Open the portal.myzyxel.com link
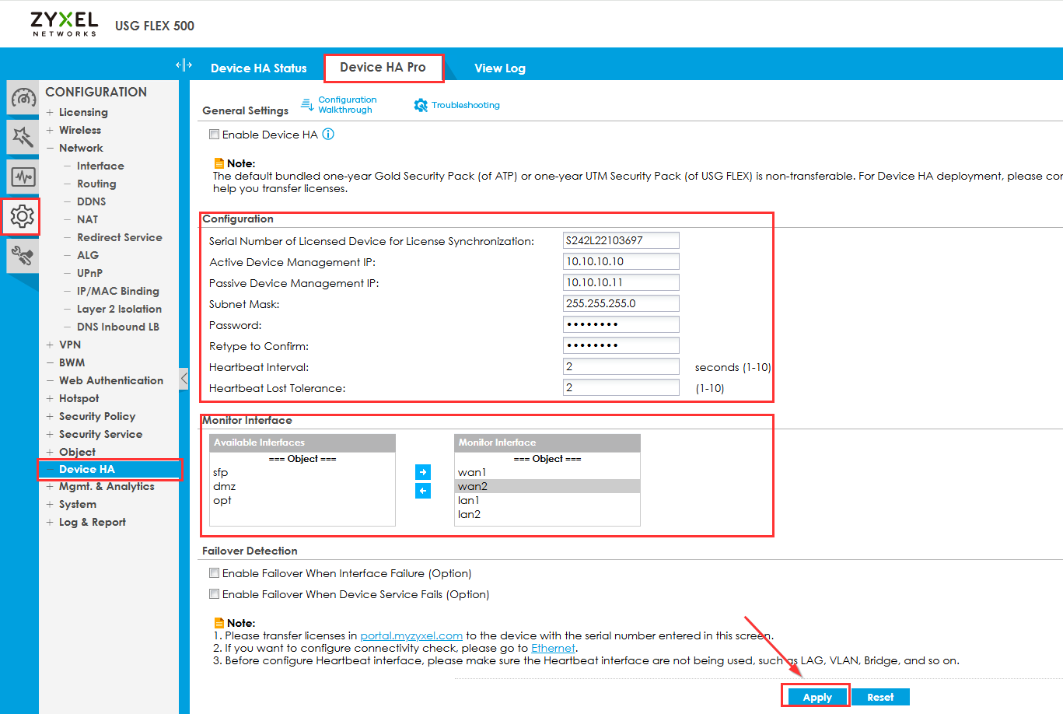 [411, 635]
